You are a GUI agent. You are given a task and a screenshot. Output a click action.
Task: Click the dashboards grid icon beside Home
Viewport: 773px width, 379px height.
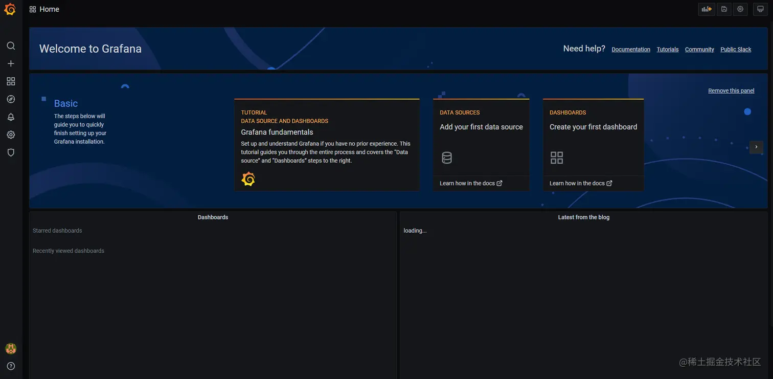tap(33, 9)
